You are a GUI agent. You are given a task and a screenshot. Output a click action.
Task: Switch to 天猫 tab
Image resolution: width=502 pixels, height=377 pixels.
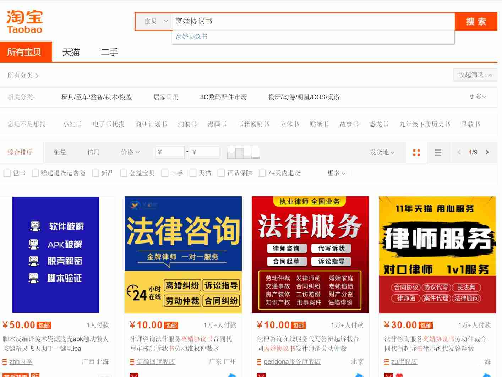pos(71,52)
